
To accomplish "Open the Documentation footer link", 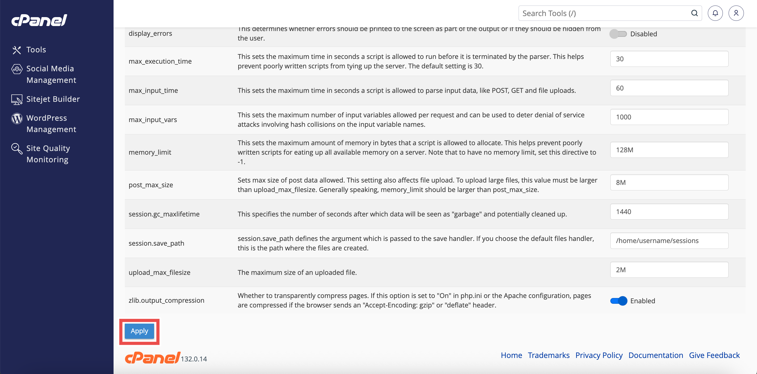I will 656,355.
